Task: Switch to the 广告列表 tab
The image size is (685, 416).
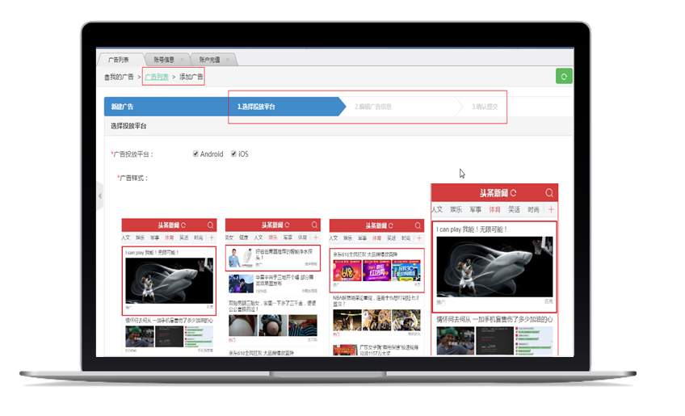Action: click(x=119, y=60)
